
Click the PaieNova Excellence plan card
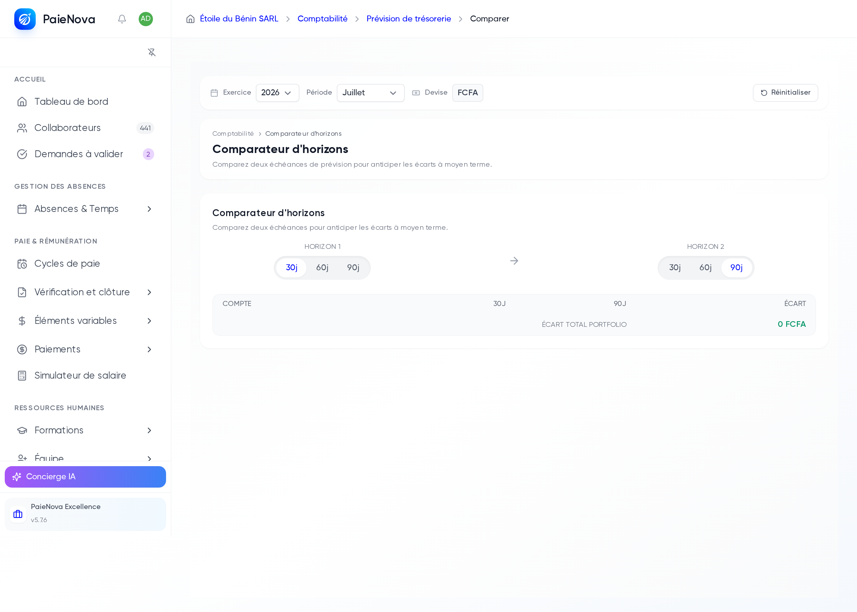[x=85, y=514]
